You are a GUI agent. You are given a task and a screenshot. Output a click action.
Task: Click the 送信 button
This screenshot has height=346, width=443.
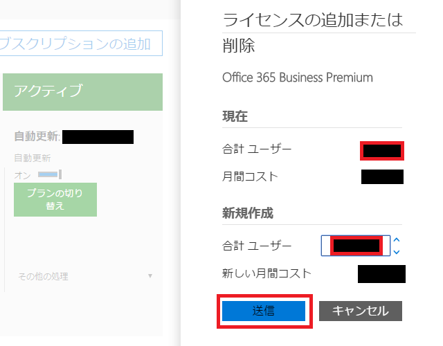pyautogui.click(x=263, y=311)
